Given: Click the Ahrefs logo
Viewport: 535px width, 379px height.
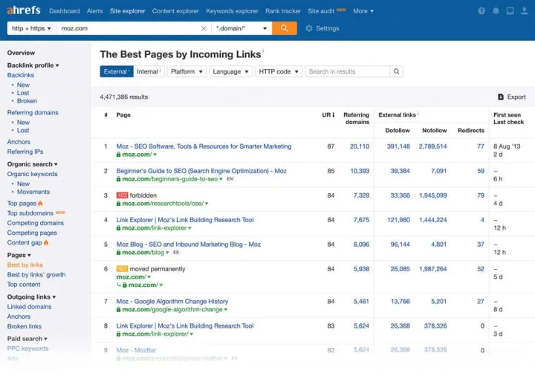Looking at the screenshot, I should 24,10.
